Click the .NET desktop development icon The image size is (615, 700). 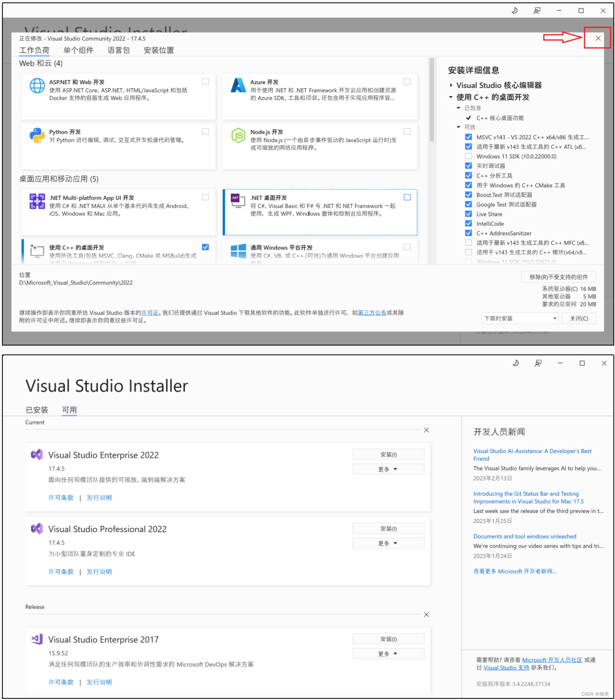click(238, 201)
